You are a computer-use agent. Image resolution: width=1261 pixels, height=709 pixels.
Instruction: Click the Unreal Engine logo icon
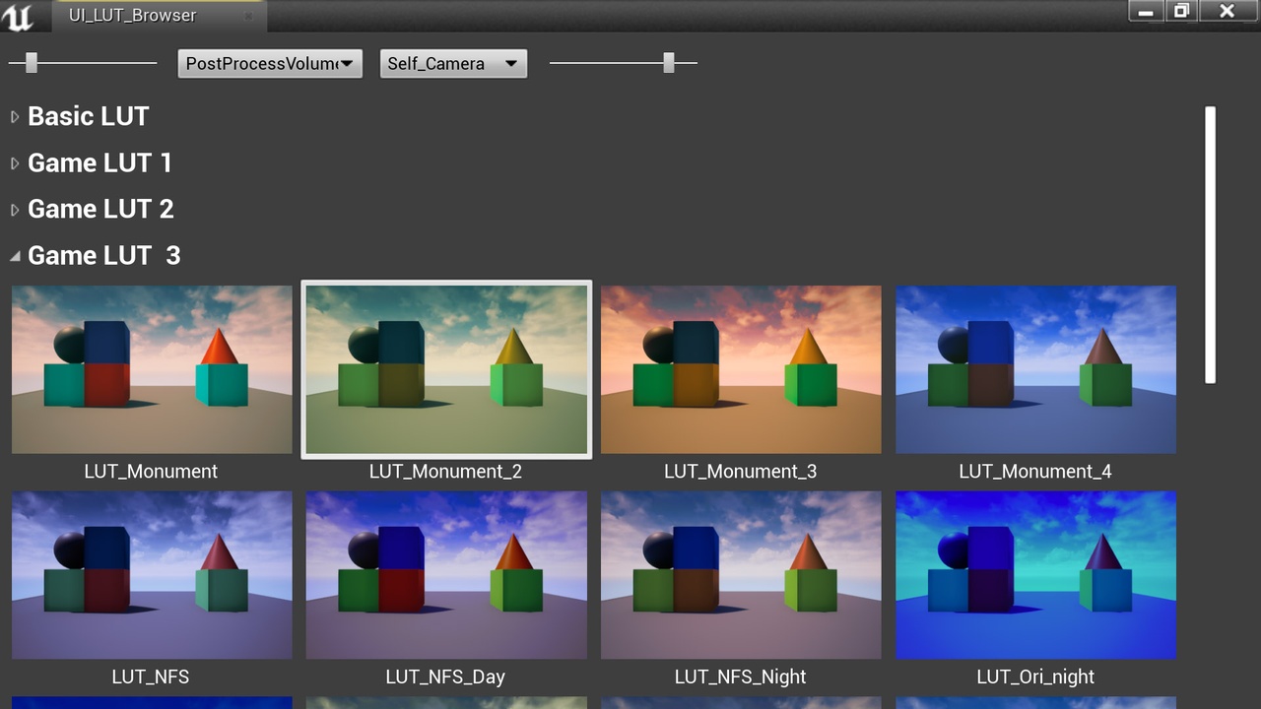coord(18,16)
